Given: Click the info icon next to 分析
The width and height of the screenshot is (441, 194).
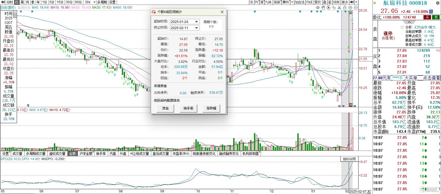Looking at the screenshot, I should tap(402, 27).
